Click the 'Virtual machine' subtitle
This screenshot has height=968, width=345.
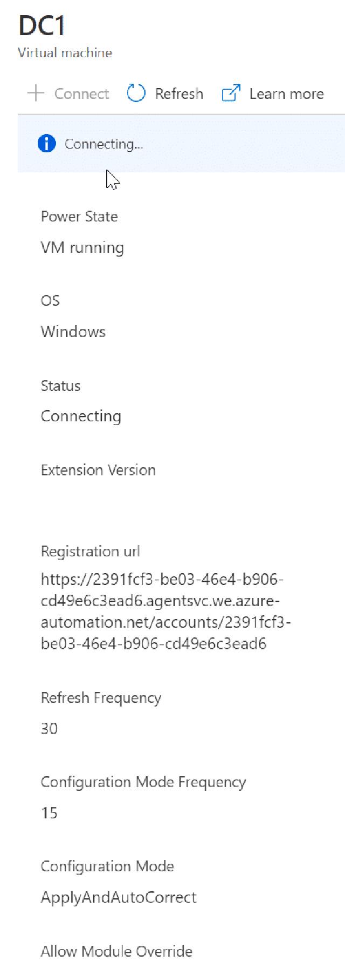pyautogui.click(x=65, y=53)
